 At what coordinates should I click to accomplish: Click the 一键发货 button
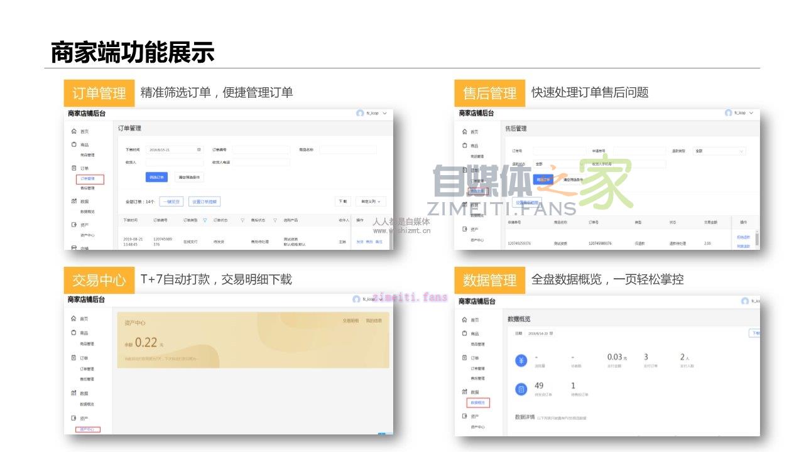pyautogui.click(x=171, y=202)
